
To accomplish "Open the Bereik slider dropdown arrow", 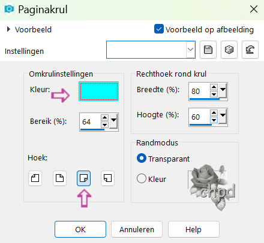I will click(x=113, y=121).
